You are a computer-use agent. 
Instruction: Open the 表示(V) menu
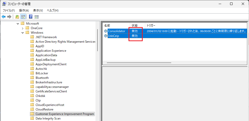pyautogui.click(x=38, y=11)
